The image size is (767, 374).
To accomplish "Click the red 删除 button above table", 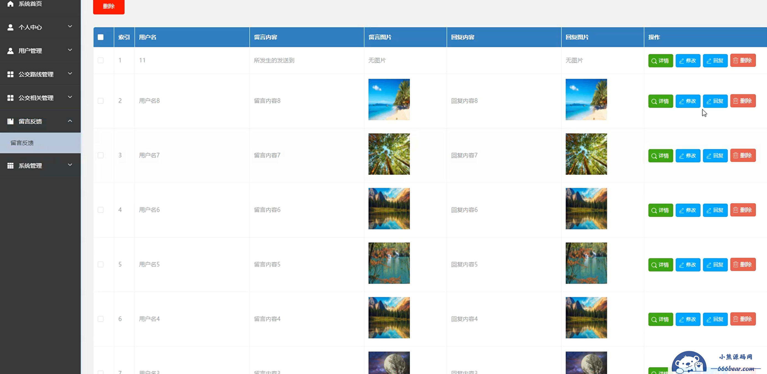I will click(109, 7).
